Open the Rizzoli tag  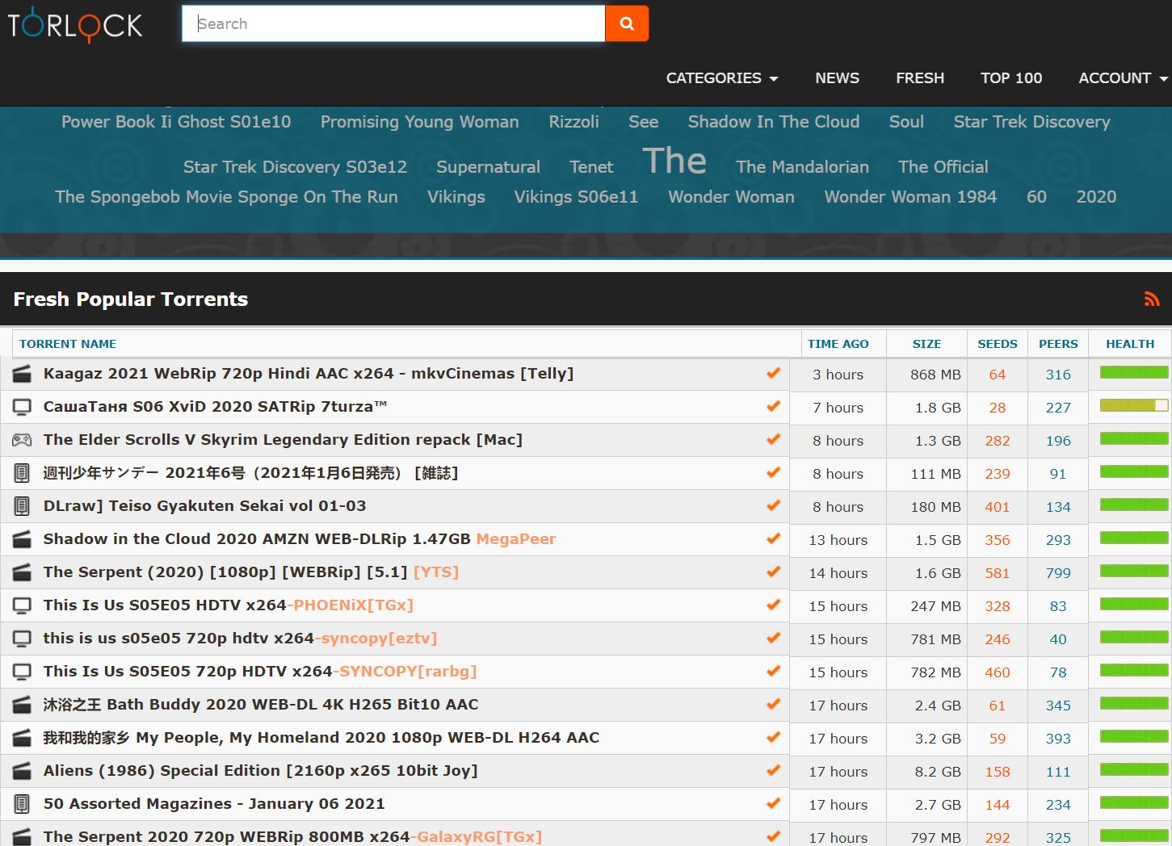coord(573,122)
